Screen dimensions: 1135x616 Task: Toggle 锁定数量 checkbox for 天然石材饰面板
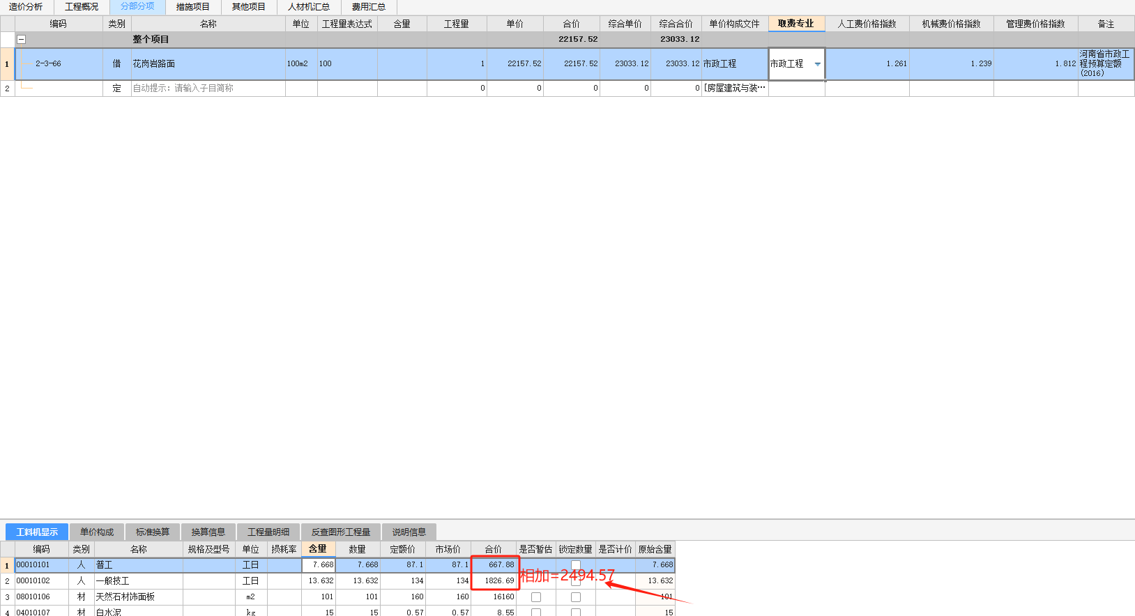point(576,597)
